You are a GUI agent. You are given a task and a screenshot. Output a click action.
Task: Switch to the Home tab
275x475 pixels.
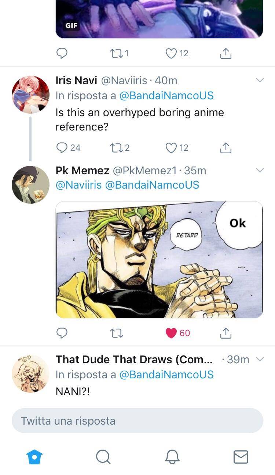click(x=34, y=457)
